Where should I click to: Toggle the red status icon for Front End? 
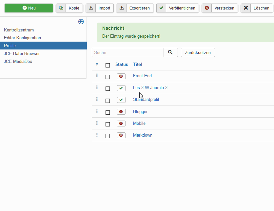click(x=121, y=76)
